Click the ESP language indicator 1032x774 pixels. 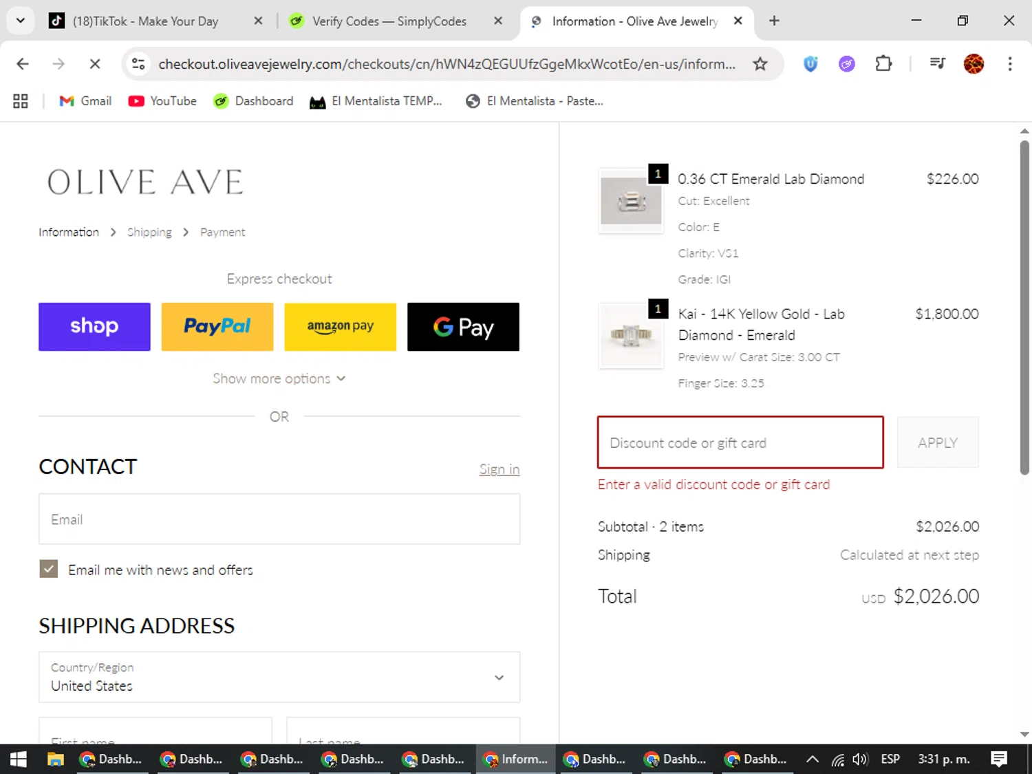pos(890,759)
